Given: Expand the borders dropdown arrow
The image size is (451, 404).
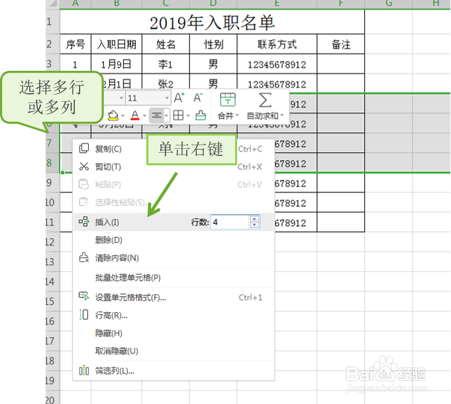Looking at the screenshot, I should pyautogui.click(x=188, y=116).
